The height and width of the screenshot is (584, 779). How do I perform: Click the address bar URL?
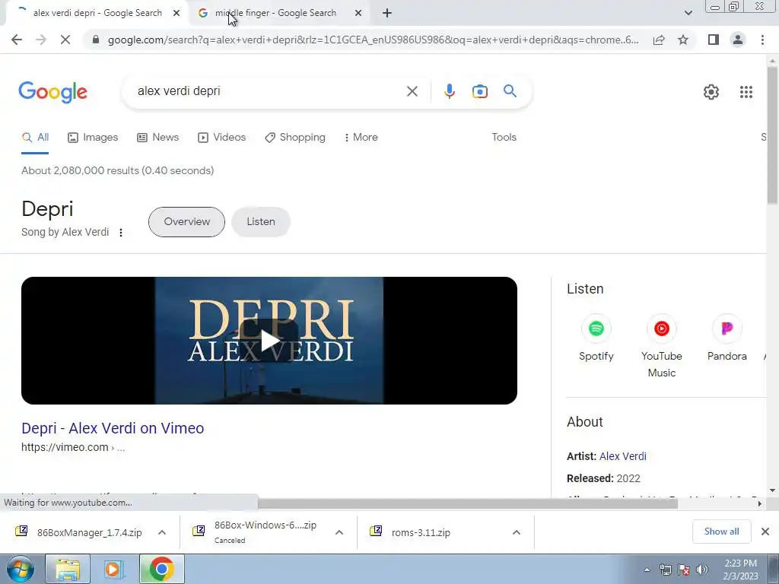[x=374, y=40]
